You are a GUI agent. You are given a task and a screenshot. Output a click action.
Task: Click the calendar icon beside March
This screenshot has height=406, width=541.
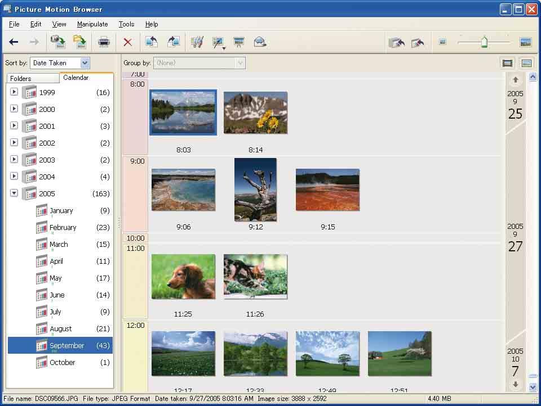[x=42, y=244]
